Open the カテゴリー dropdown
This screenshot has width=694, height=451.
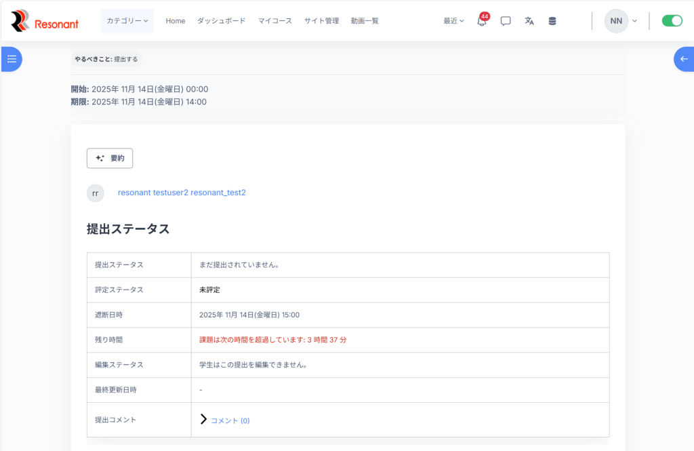(127, 21)
